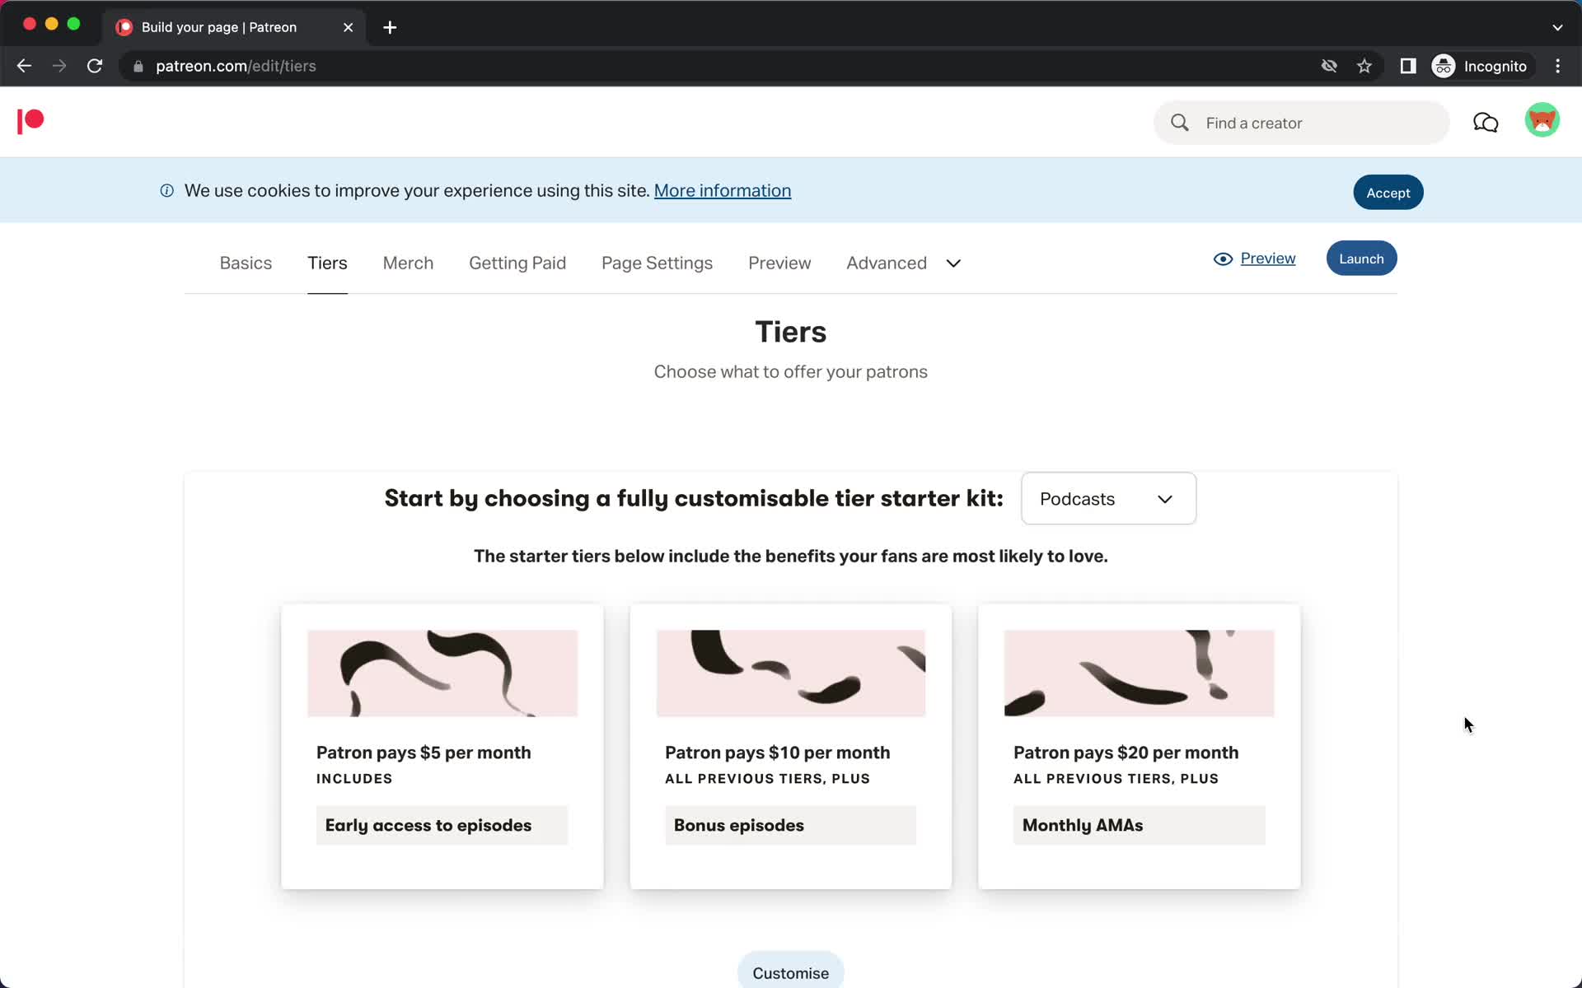The image size is (1582, 988).
Task: Click the search bar icon
Action: [x=1179, y=122]
